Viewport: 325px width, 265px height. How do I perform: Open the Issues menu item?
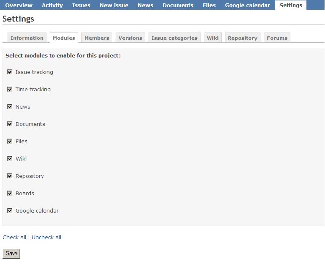81,5
